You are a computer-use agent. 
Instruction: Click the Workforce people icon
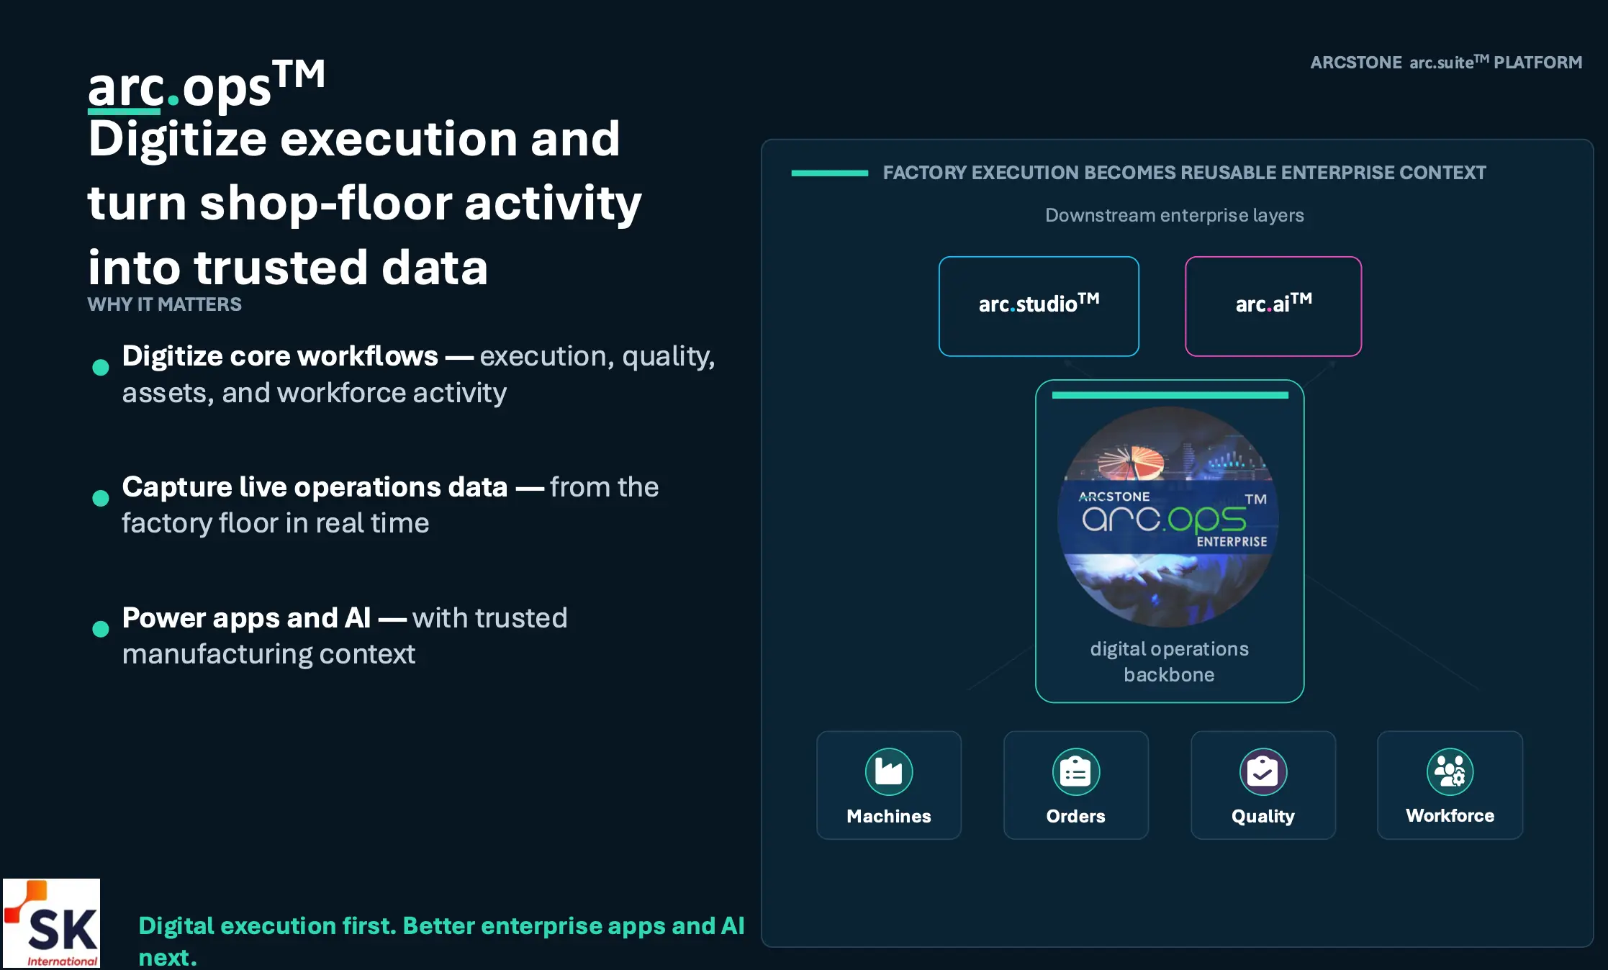(x=1450, y=772)
